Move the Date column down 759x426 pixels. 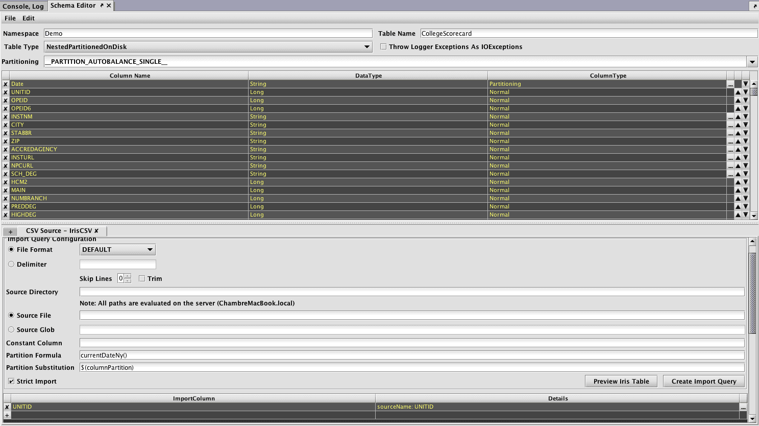coord(746,84)
